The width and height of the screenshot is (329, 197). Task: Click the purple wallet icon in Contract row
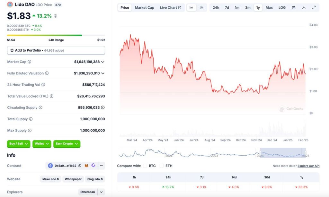93,165
